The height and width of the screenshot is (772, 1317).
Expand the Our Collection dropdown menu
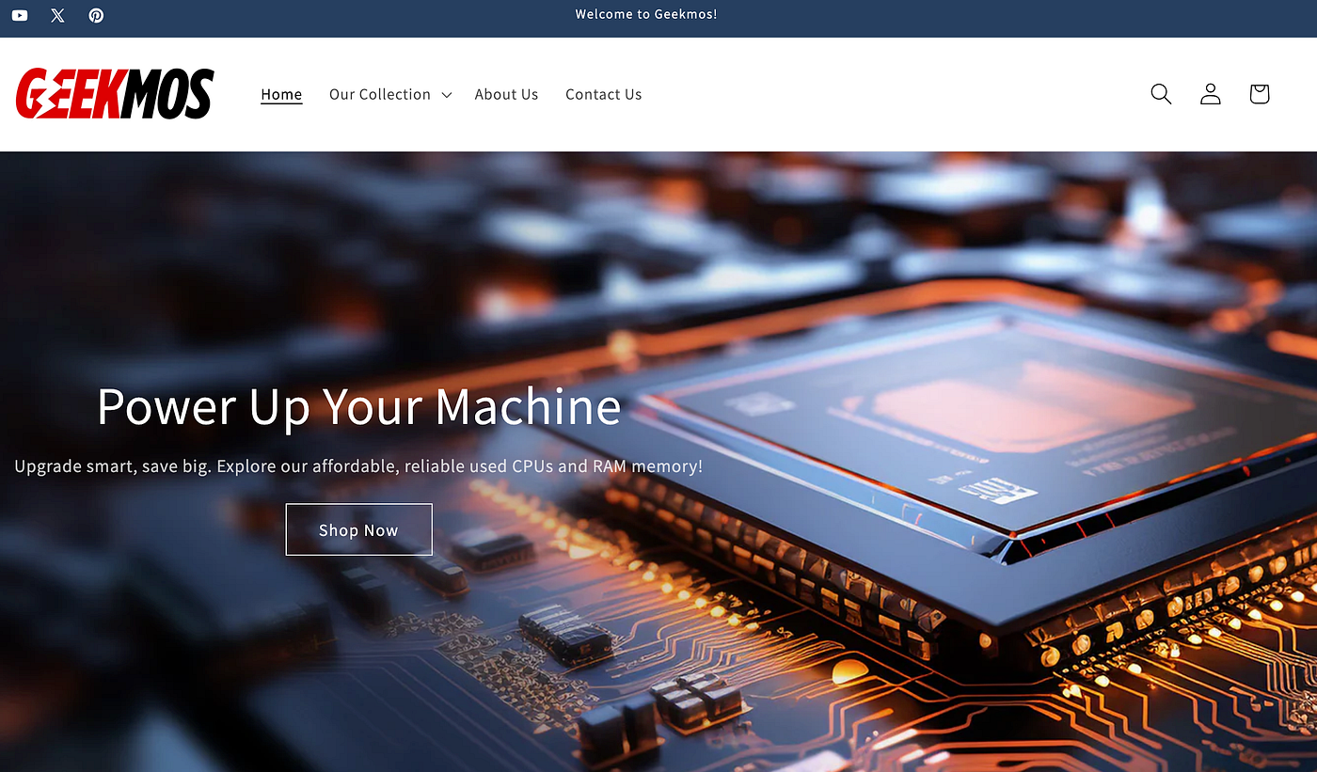[x=390, y=95]
